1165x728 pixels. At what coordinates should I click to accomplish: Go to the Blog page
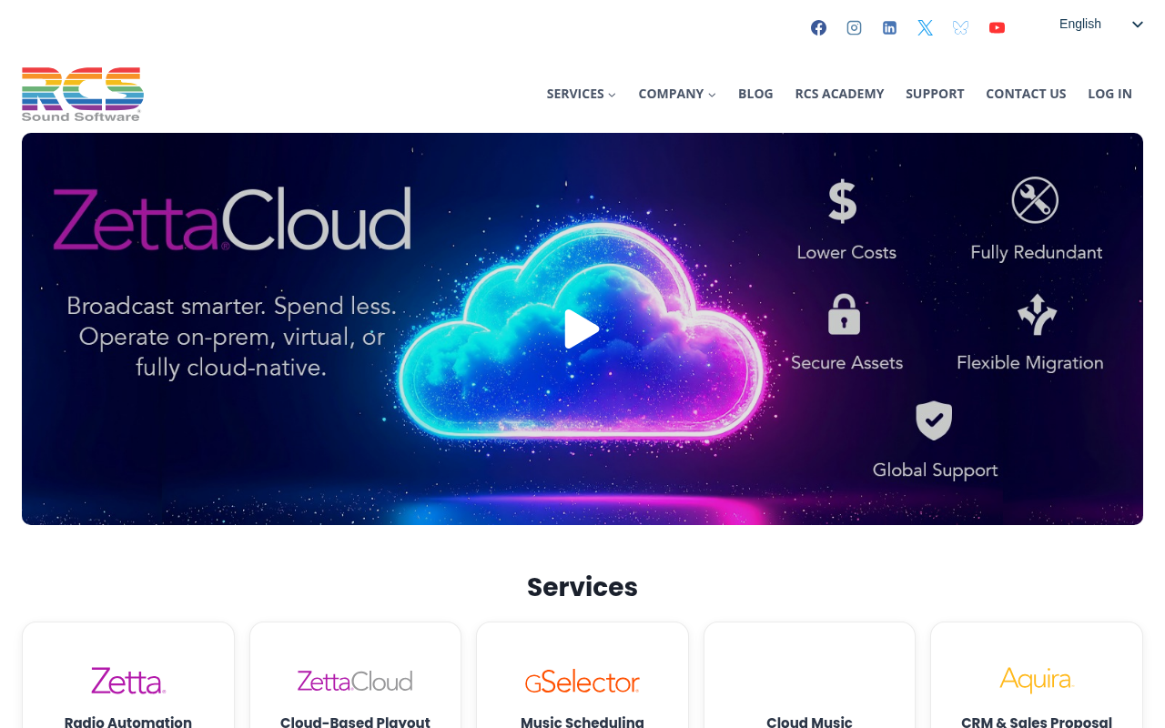755,94
